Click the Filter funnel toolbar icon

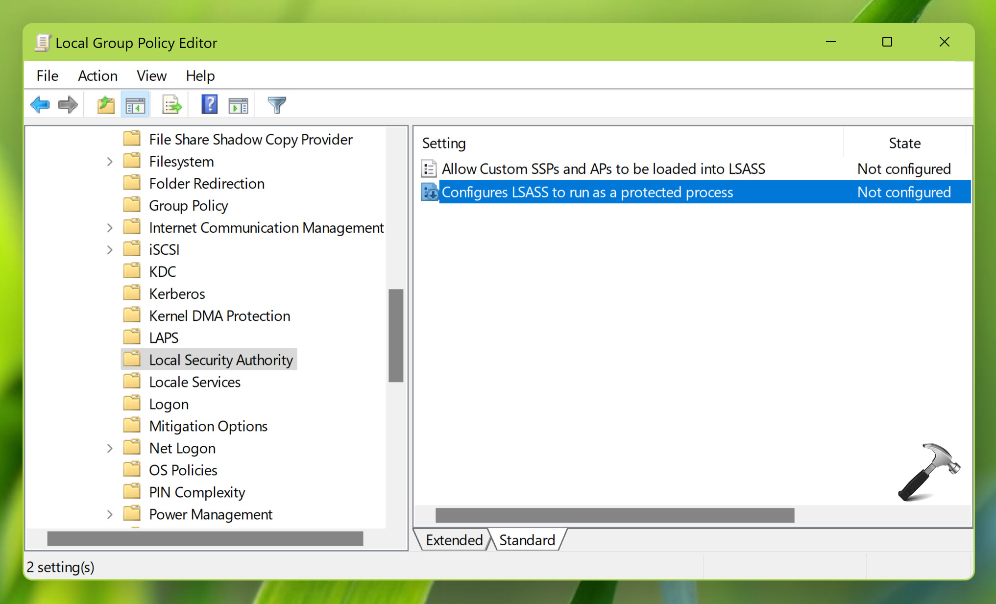tap(276, 105)
